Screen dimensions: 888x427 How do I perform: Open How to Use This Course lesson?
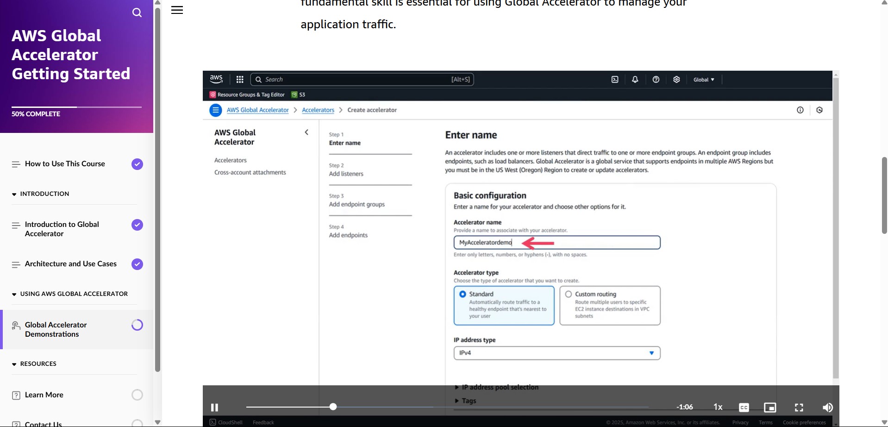click(65, 164)
